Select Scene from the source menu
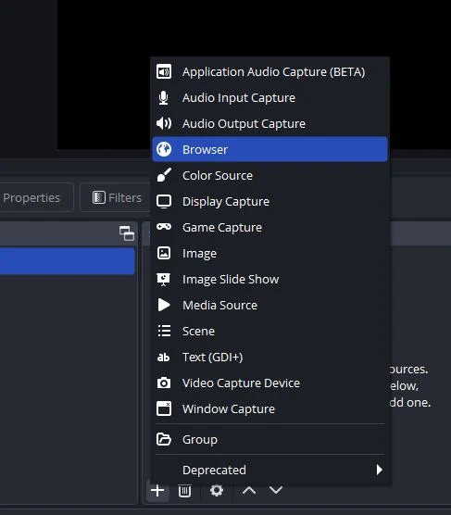The height and width of the screenshot is (515, 451). tap(269, 331)
